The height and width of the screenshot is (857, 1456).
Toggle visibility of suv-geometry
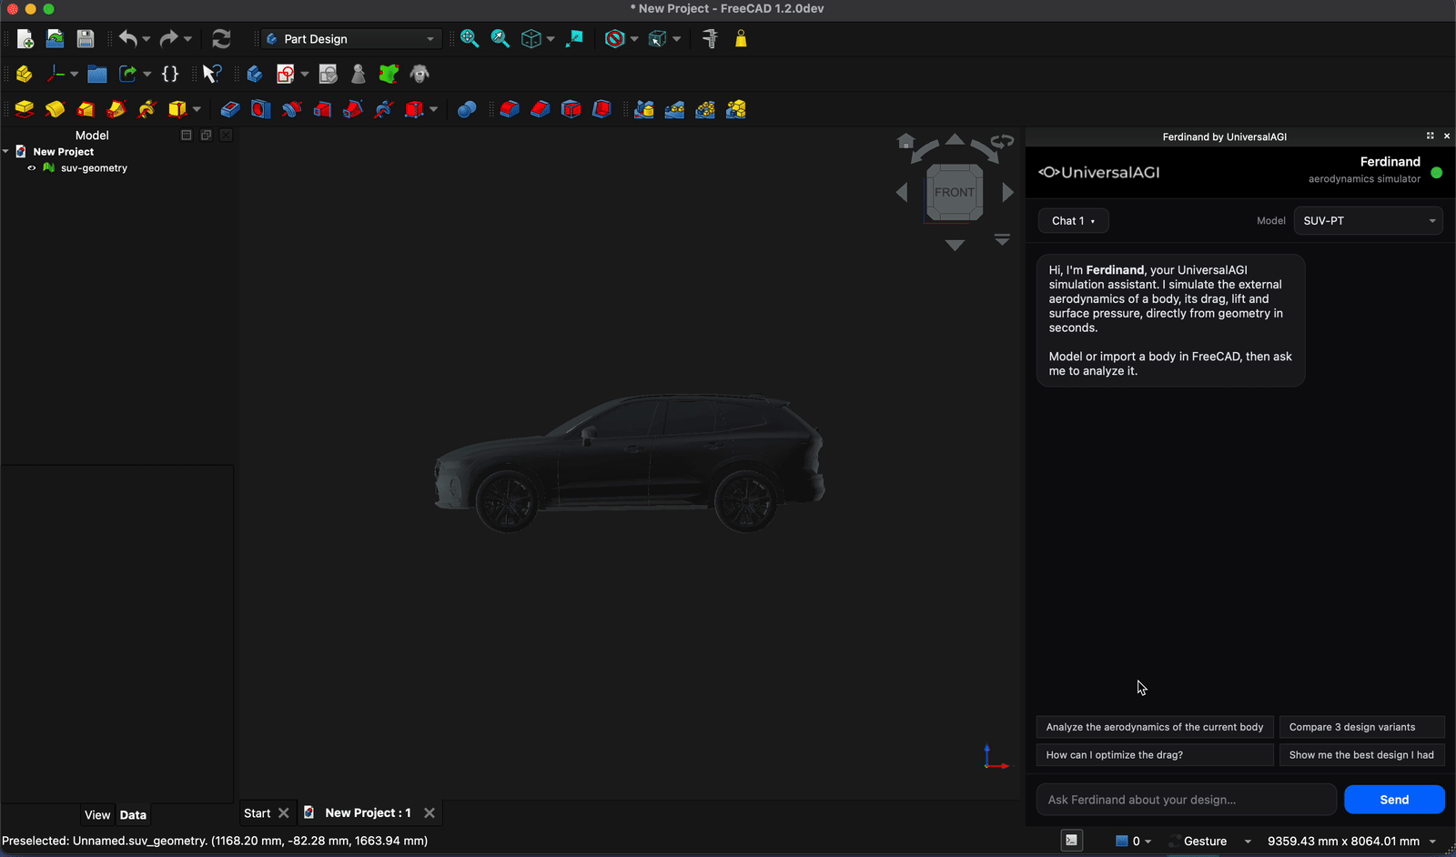(32, 168)
